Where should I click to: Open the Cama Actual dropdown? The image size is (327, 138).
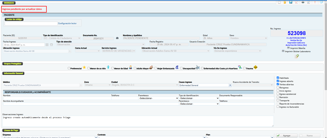(x=87, y=51)
